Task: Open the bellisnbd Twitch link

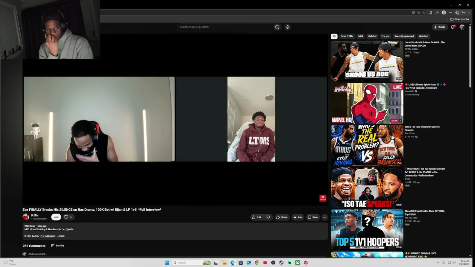Action: [x=48, y=236]
